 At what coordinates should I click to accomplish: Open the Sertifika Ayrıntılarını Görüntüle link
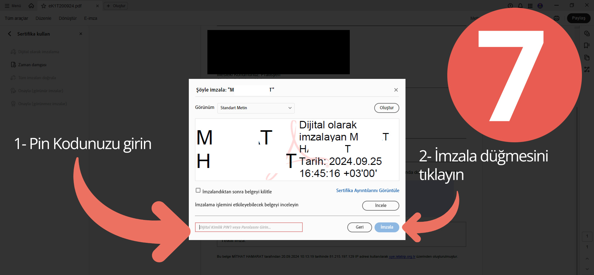point(368,191)
